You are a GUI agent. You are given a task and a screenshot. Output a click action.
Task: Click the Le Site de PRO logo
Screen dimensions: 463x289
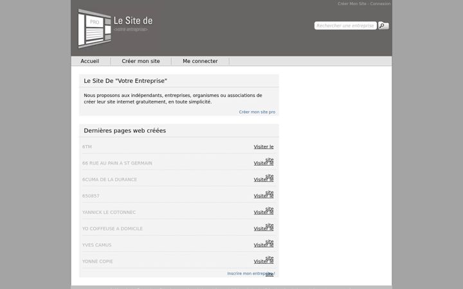coord(116,28)
